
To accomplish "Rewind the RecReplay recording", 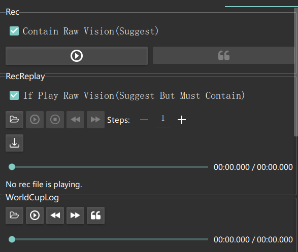I will pyautogui.click(x=76, y=120).
